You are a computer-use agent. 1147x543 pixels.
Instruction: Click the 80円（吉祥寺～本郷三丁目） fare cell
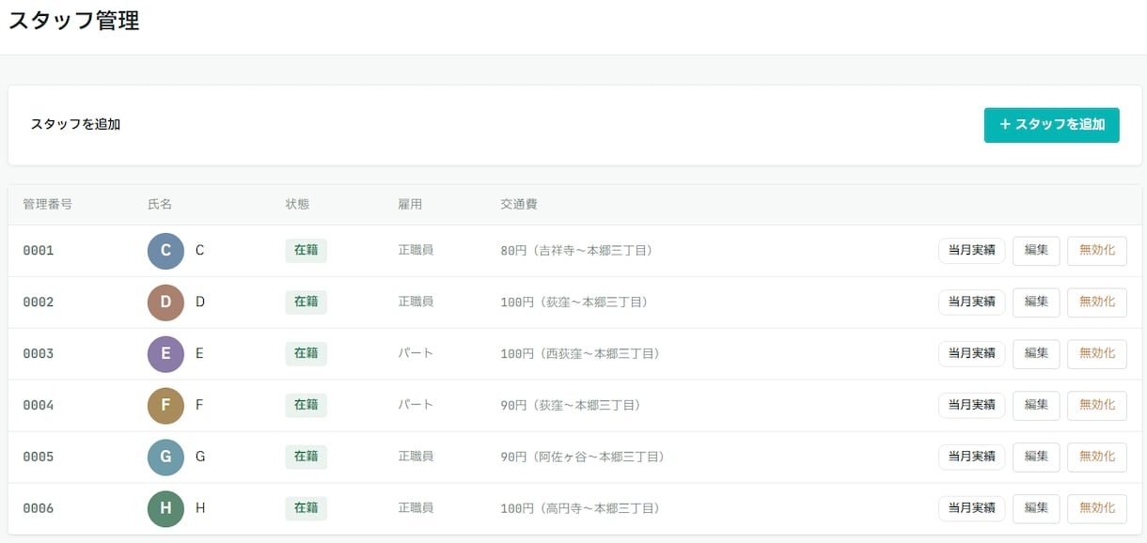coord(576,251)
